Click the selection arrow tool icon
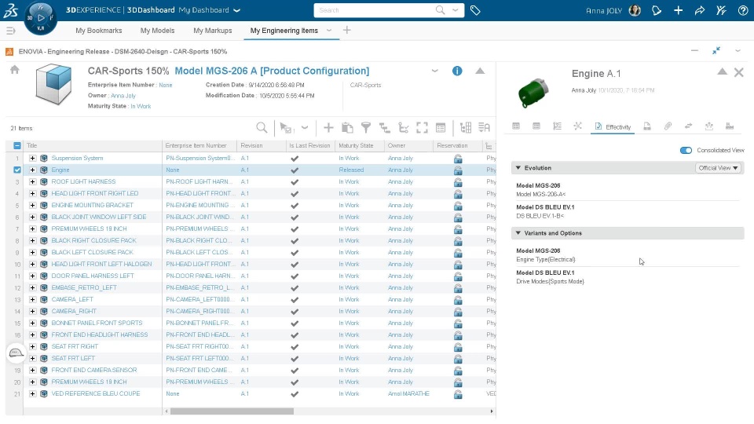Image resolution: width=754 pixels, height=424 pixels. 287,128
